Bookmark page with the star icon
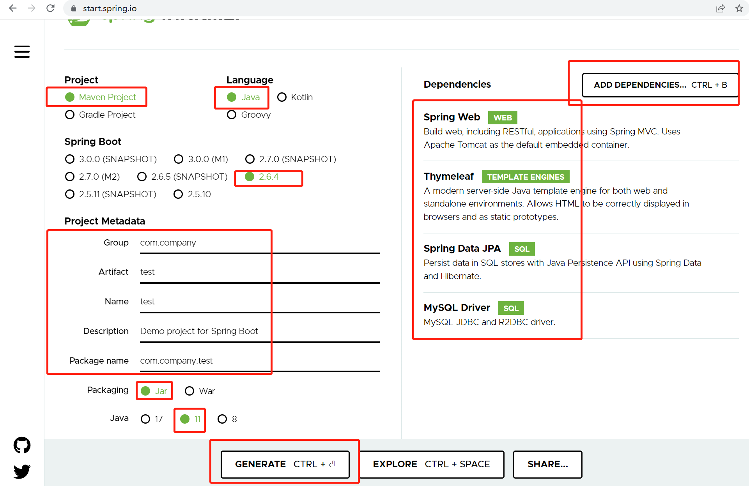This screenshot has width=749, height=486. click(x=739, y=8)
